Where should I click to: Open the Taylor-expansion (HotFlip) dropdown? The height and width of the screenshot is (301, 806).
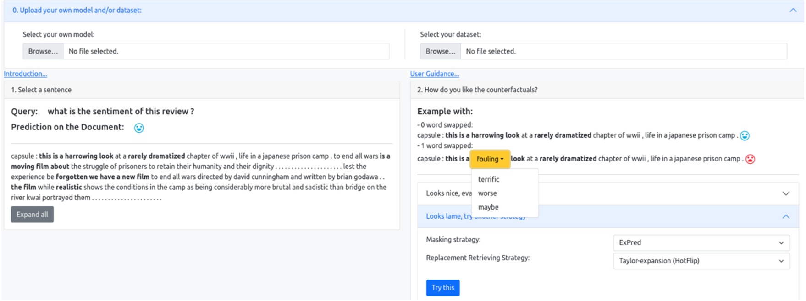[x=701, y=261]
